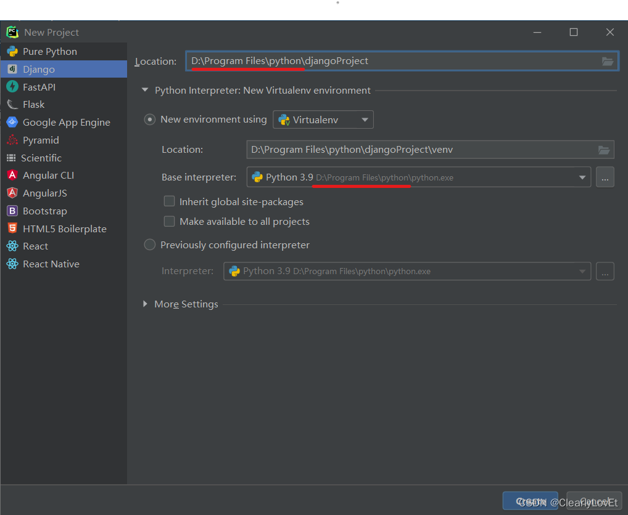The height and width of the screenshot is (515, 628).
Task: Click Python icon in Base interpreter field
Action: [257, 177]
